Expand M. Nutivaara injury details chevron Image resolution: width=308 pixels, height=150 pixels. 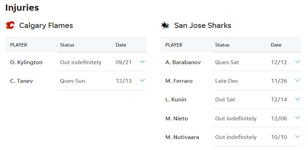click(298, 137)
